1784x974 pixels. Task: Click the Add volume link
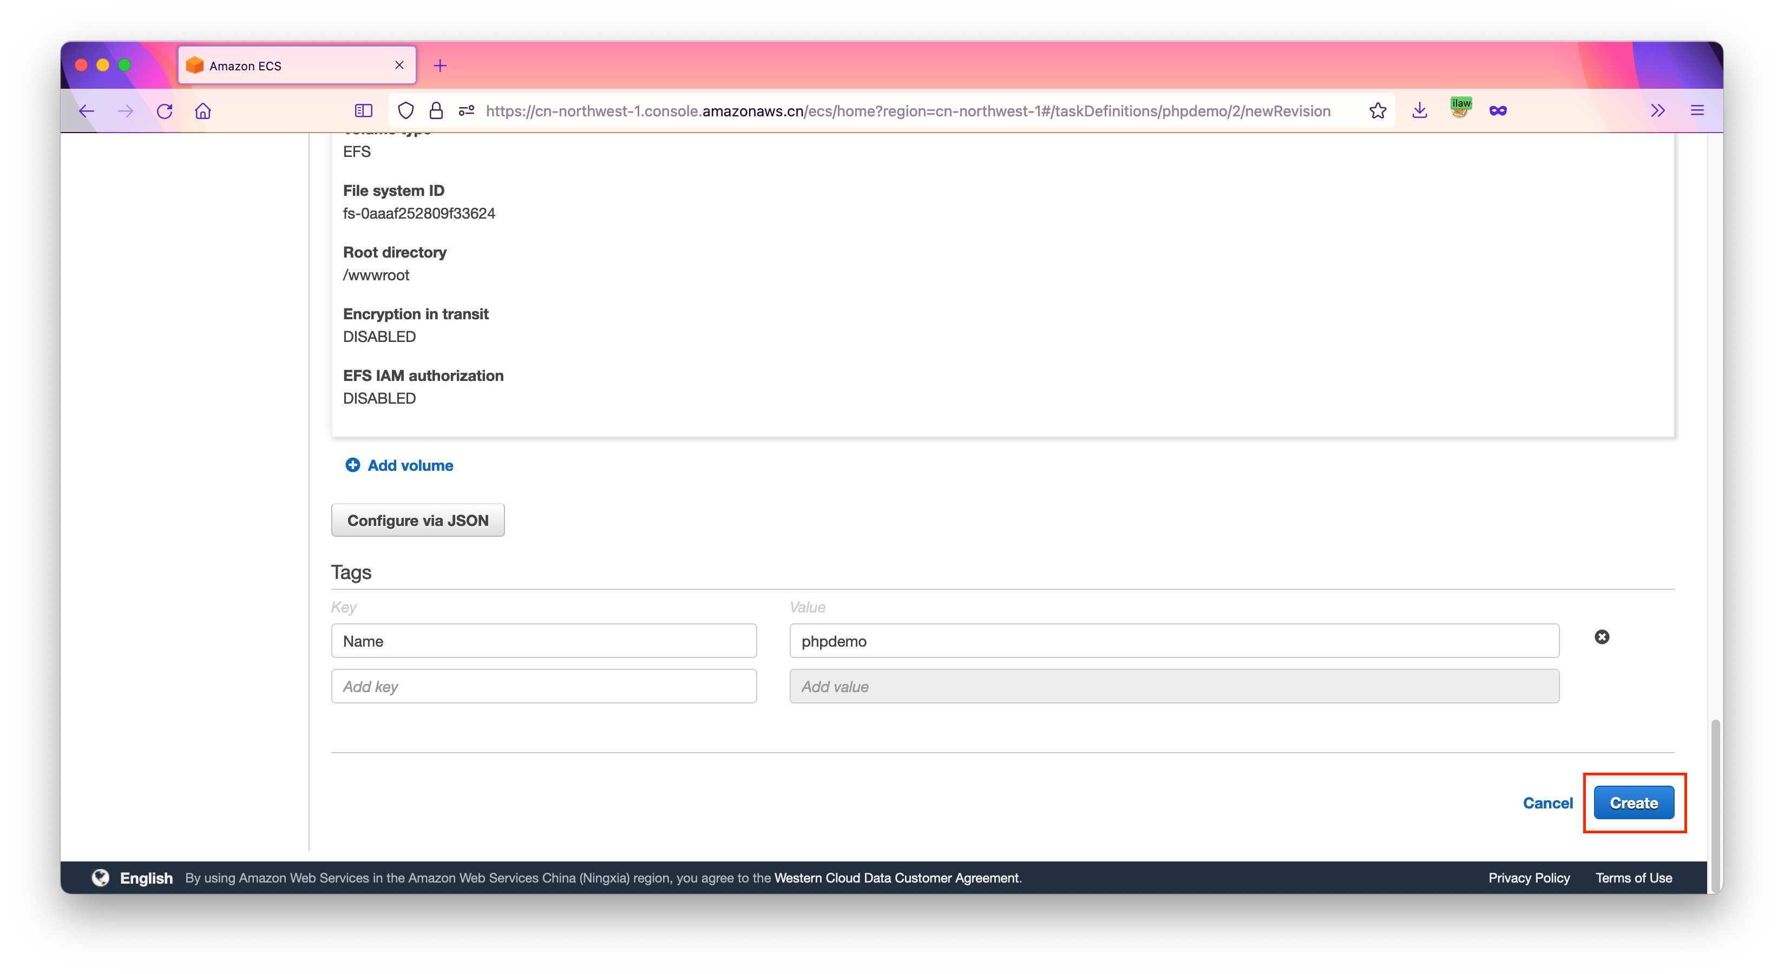tap(410, 465)
